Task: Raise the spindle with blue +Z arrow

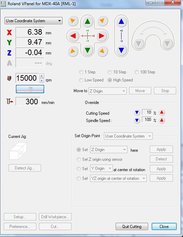Action: tap(122, 21)
